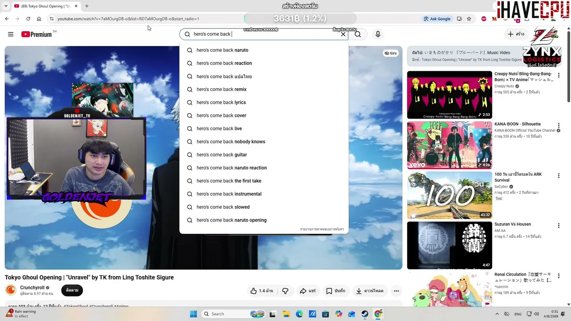Screen dimensions: 571x321
Task: Choose suggestion "hero's come back lyrics"
Action: pos(264,103)
